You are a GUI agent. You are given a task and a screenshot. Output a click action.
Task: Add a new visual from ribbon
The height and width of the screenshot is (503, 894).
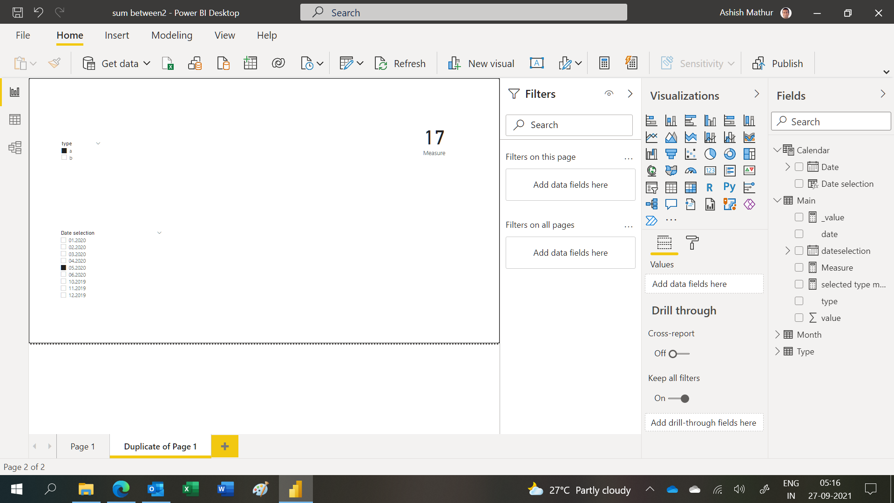click(481, 63)
